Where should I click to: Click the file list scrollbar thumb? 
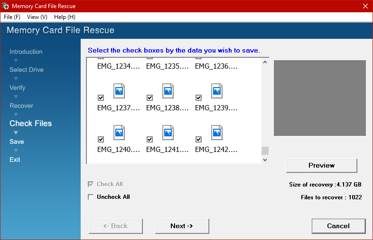[x=265, y=151]
